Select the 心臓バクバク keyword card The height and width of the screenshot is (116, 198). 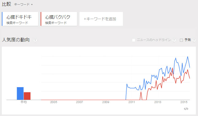coord(59,19)
